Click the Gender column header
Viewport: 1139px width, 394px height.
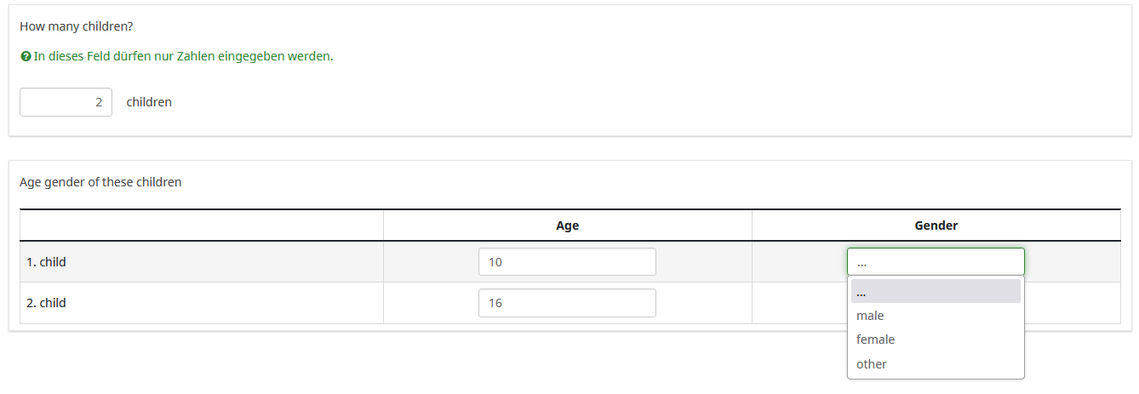tap(936, 226)
